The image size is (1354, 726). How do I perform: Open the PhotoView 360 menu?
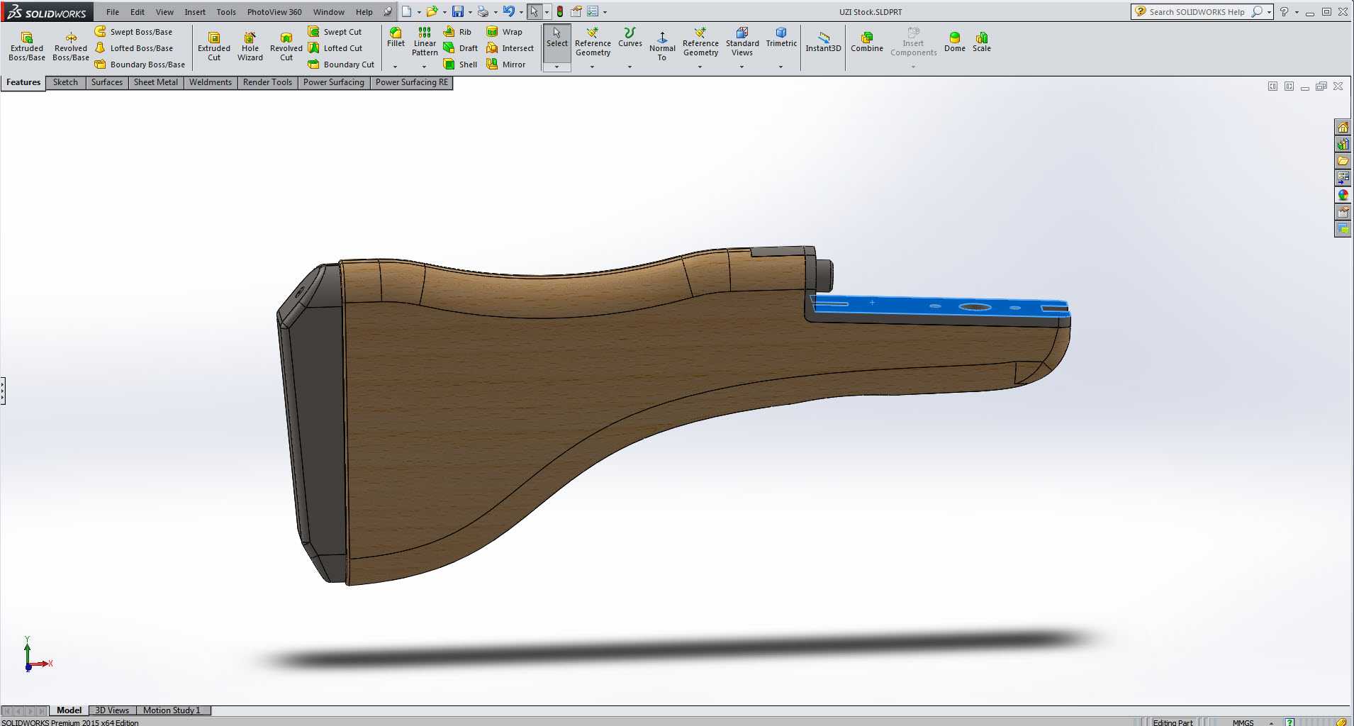tap(274, 12)
